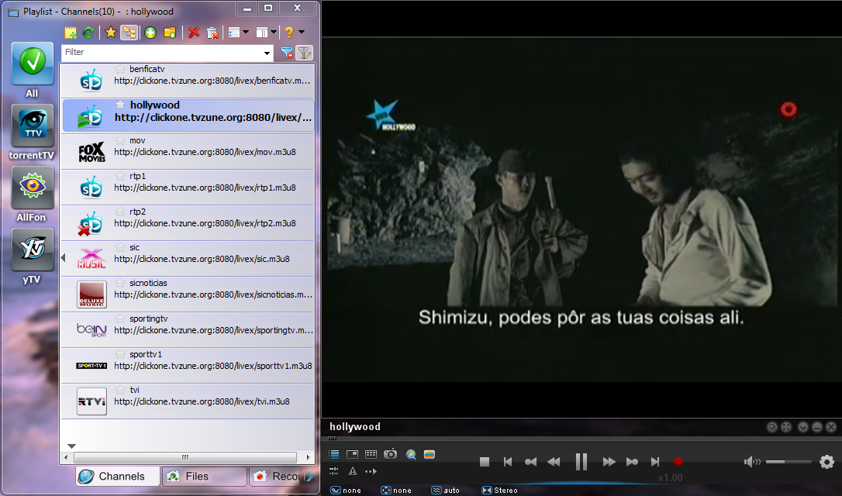This screenshot has width=842, height=496.
Task: Click the playlist scrollbar's right arrow
Action: [309, 457]
